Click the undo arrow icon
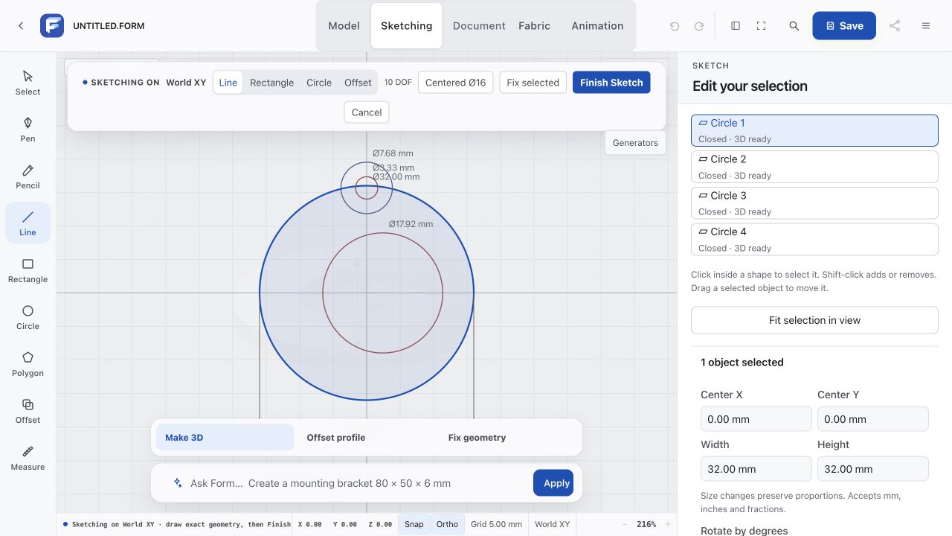The width and height of the screenshot is (952, 536). click(675, 26)
